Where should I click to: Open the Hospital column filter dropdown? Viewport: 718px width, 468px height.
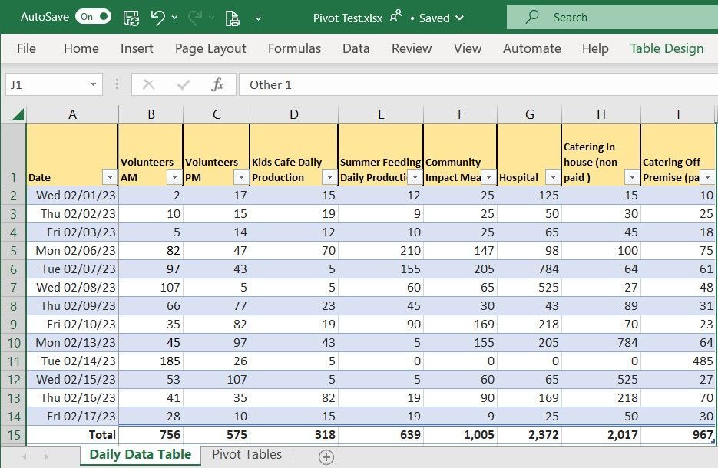click(x=552, y=177)
